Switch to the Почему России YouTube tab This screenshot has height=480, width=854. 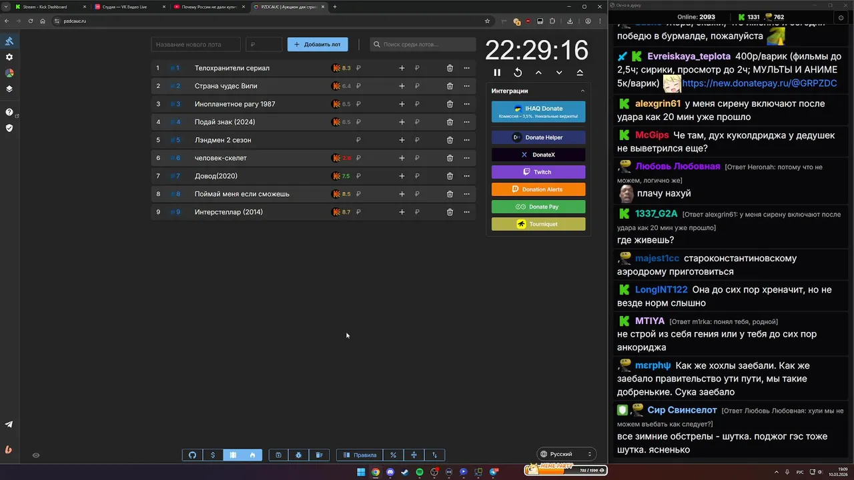(208, 7)
